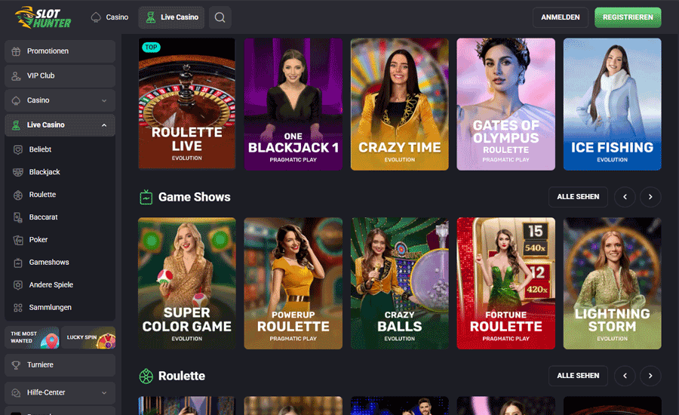Viewport: 679px width, 415px height.
Task: Go to previous Game Shows slide
Action: pyautogui.click(x=625, y=197)
